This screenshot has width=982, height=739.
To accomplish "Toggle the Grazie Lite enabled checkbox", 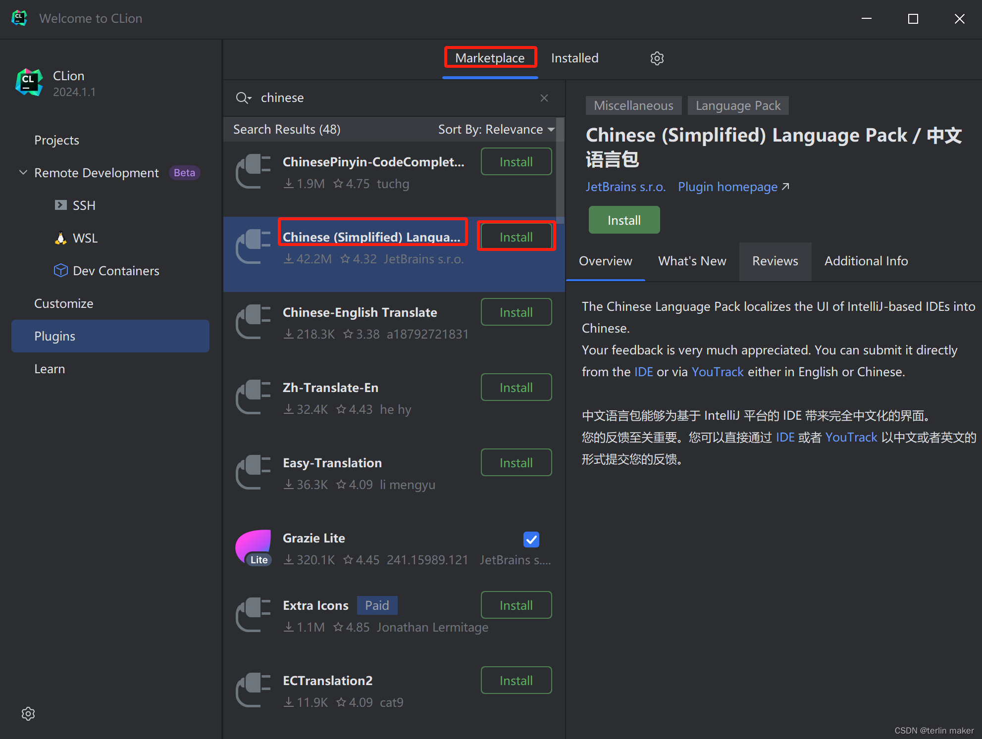I will pos(531,539).
